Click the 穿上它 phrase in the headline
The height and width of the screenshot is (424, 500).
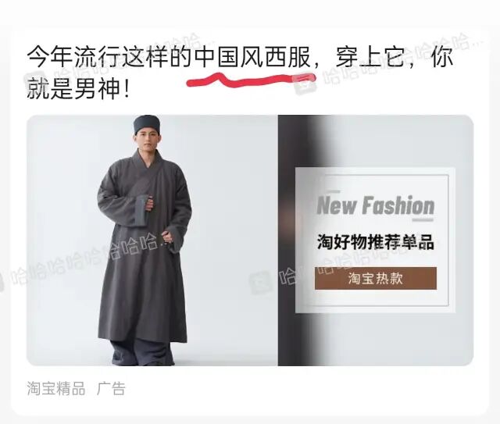[370, 58]
